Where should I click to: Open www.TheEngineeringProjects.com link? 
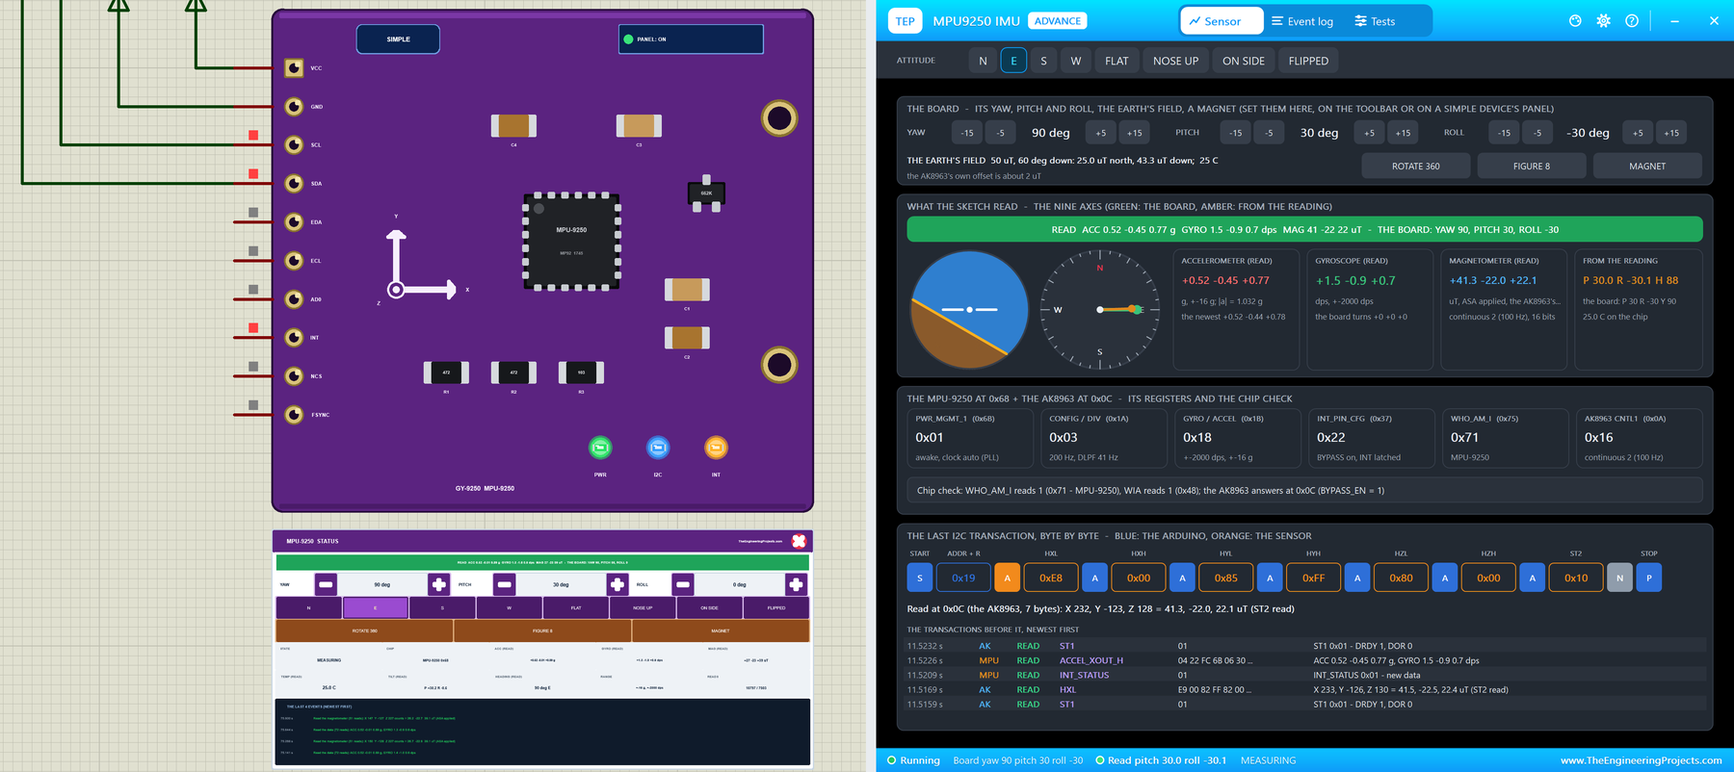pos(1641,760)
